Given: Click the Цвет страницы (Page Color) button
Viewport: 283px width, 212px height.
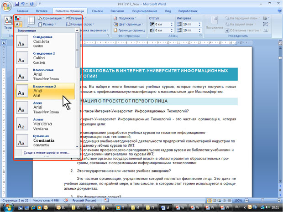Looking at the screenshot, I should click(129, 24).
